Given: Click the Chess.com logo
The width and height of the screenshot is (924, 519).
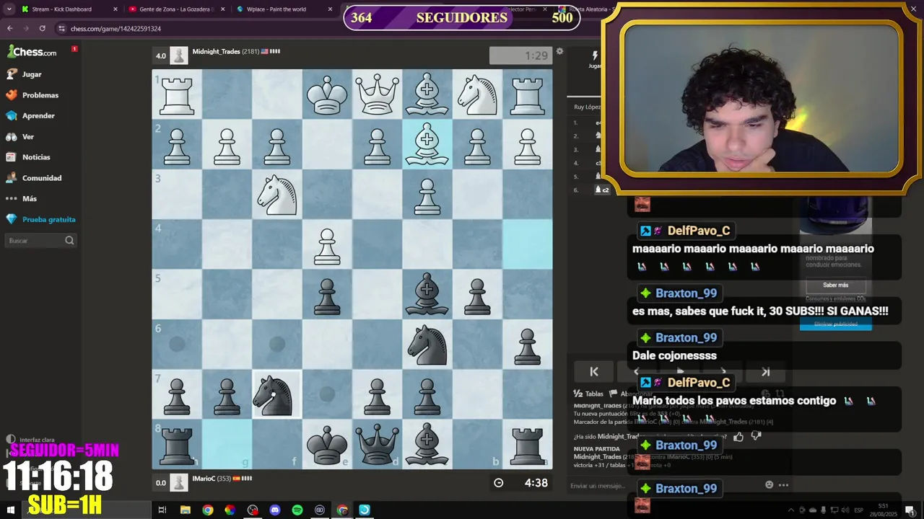Looking at the screenshot, I should tap(32, 52).
